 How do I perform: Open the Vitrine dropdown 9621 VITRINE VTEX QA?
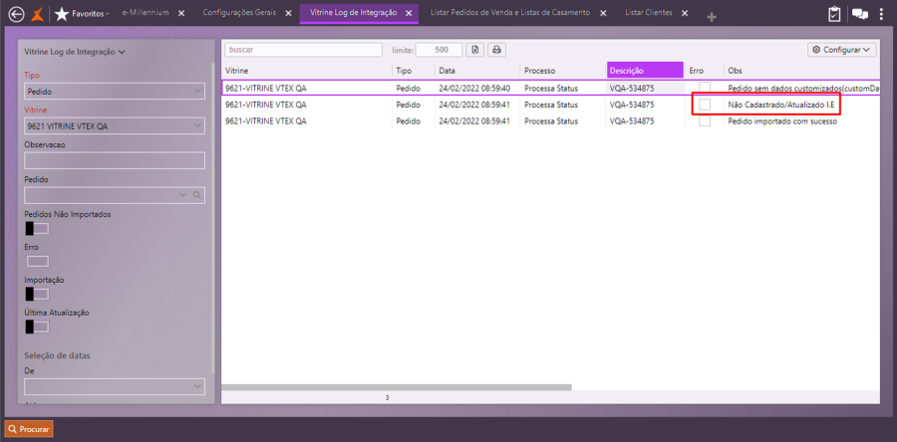tap(115, 125)
